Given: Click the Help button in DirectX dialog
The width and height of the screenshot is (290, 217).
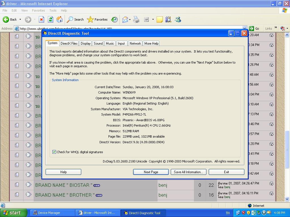Looking at the screenshot, I should [63, 172].
